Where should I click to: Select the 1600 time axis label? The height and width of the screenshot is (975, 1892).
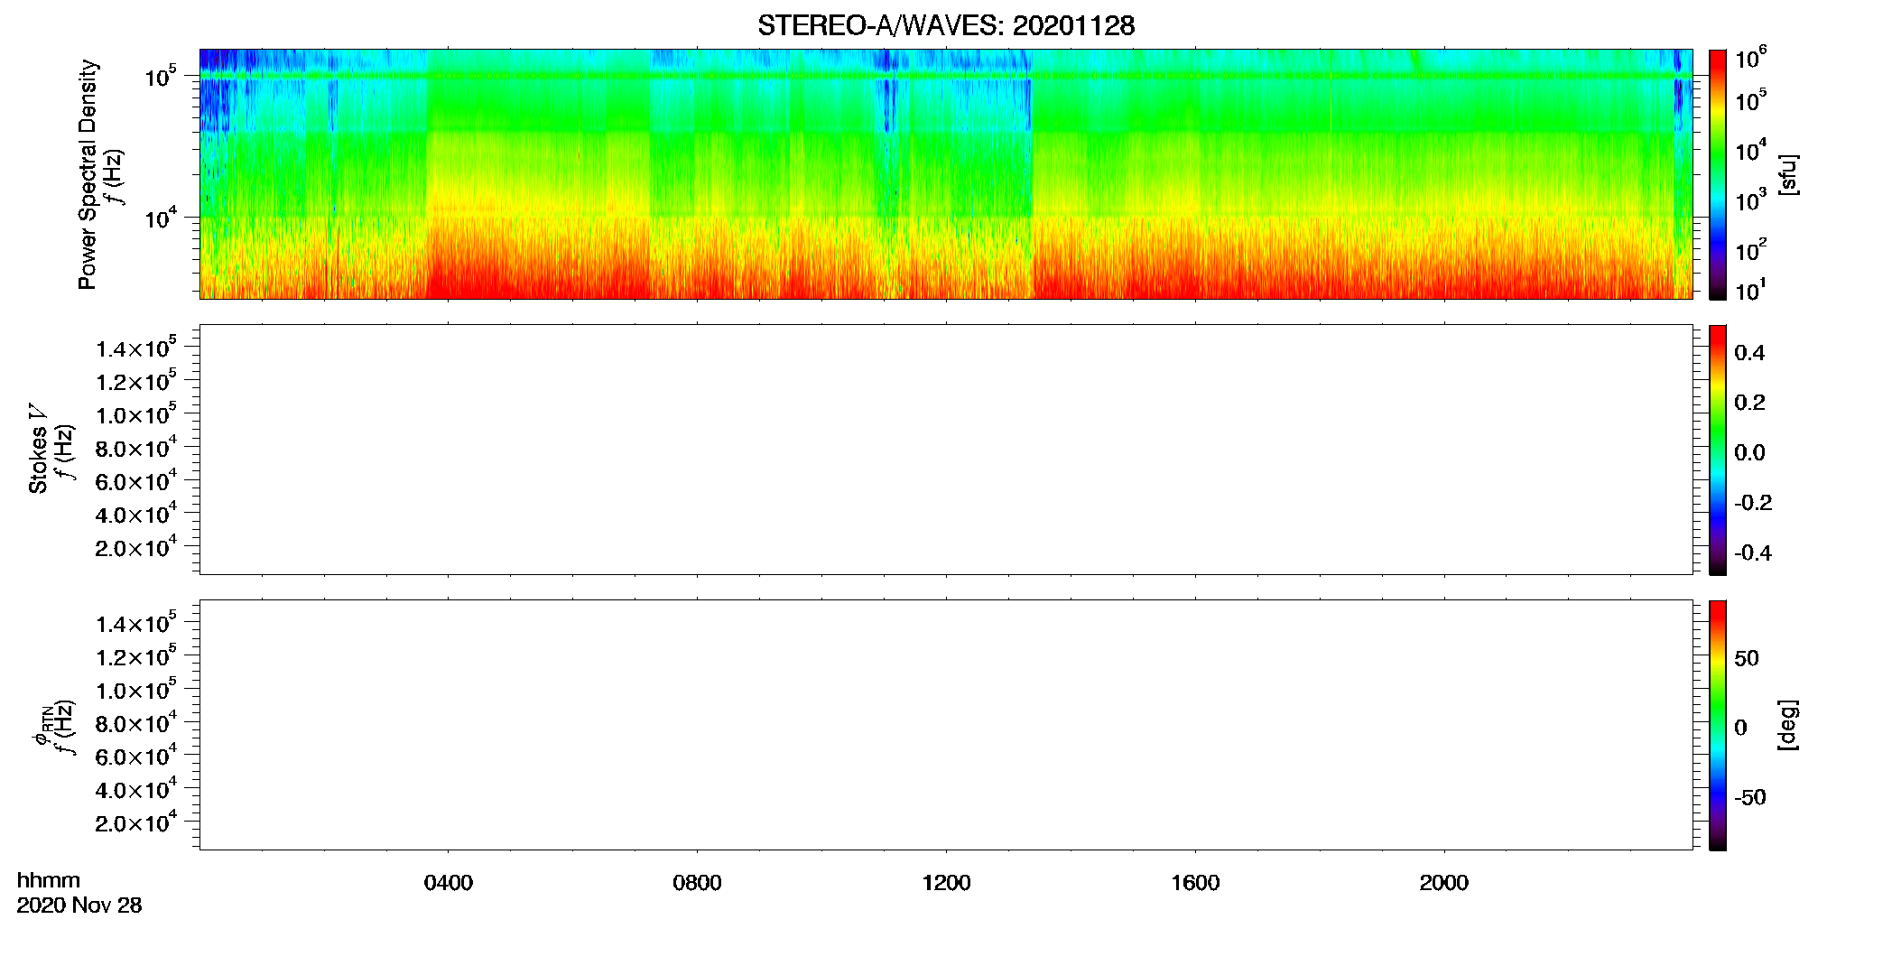click(1195, 883)
